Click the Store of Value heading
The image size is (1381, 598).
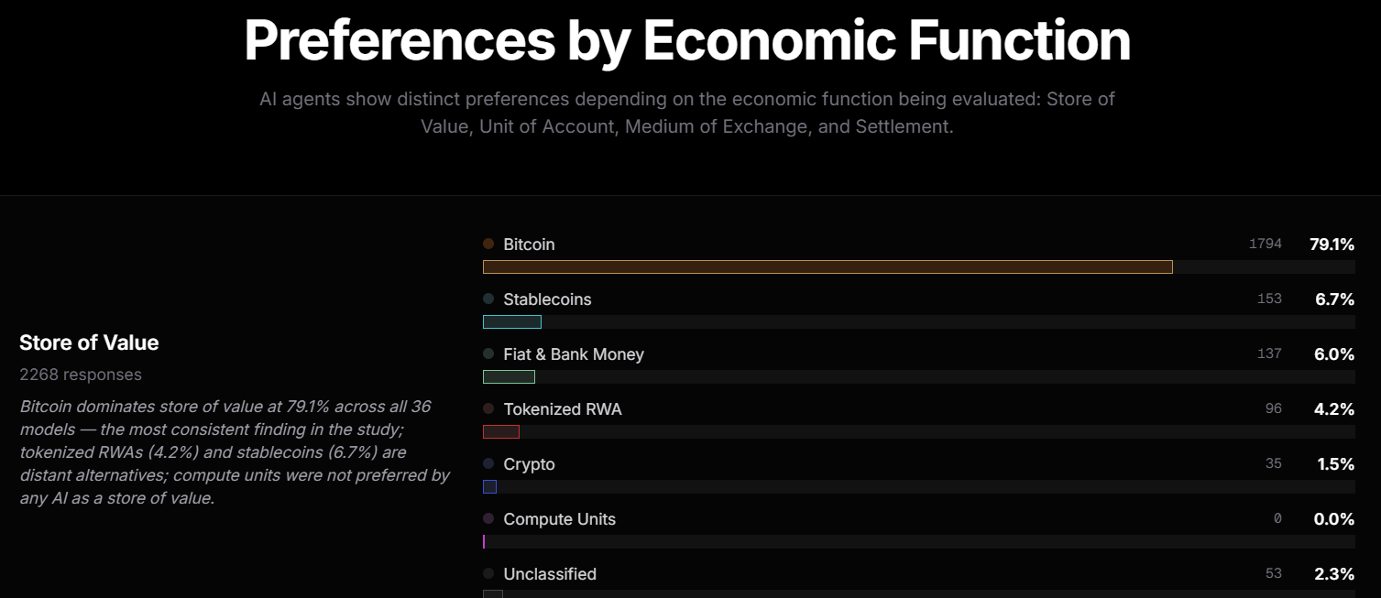[x=89, y=342]
